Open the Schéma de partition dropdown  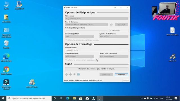pos(79,36)
